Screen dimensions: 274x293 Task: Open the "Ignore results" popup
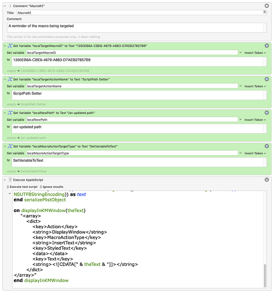coord(51,187)
